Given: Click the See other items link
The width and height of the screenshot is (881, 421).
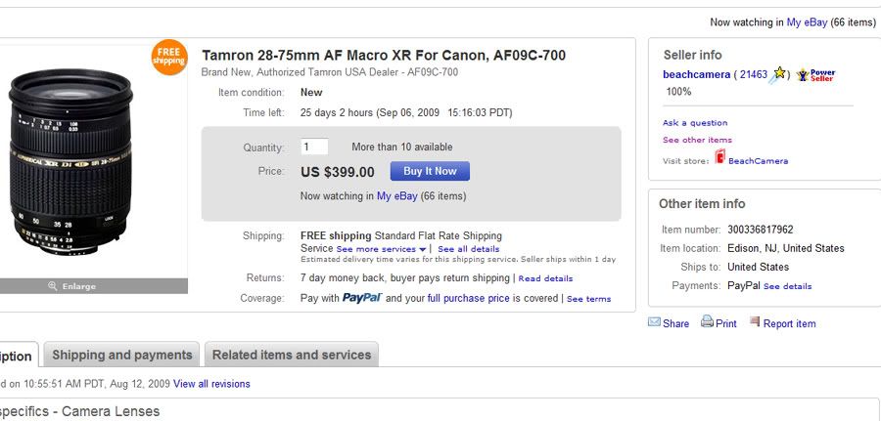Looking at the screenshot, I should (x=697, y=140).
